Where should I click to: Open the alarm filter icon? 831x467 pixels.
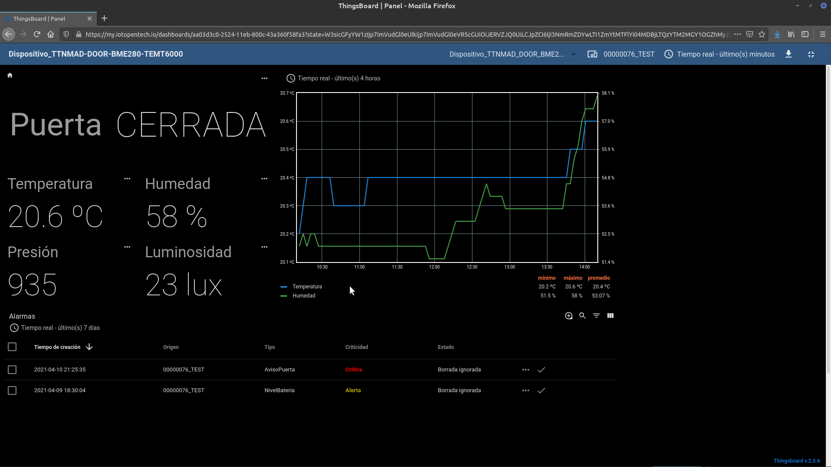pos(596,316)
